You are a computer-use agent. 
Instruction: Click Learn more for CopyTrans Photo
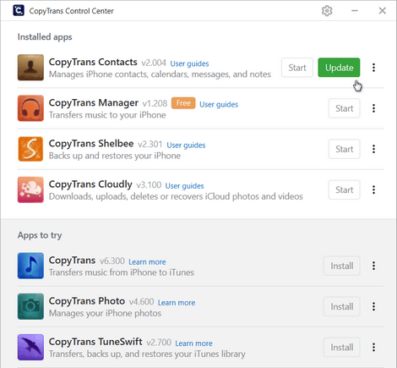pyautogui.click(x=177, y=303)
